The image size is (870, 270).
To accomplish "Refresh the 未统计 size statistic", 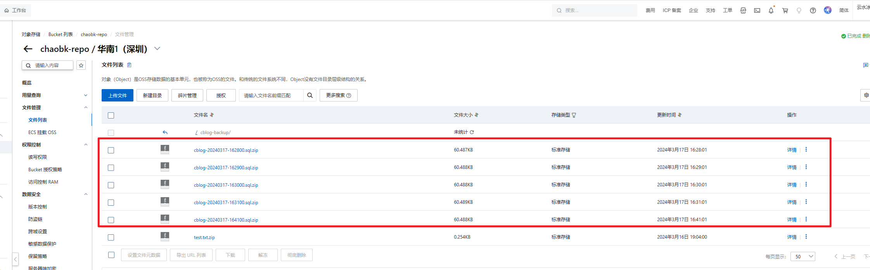I will pos(472,132).
